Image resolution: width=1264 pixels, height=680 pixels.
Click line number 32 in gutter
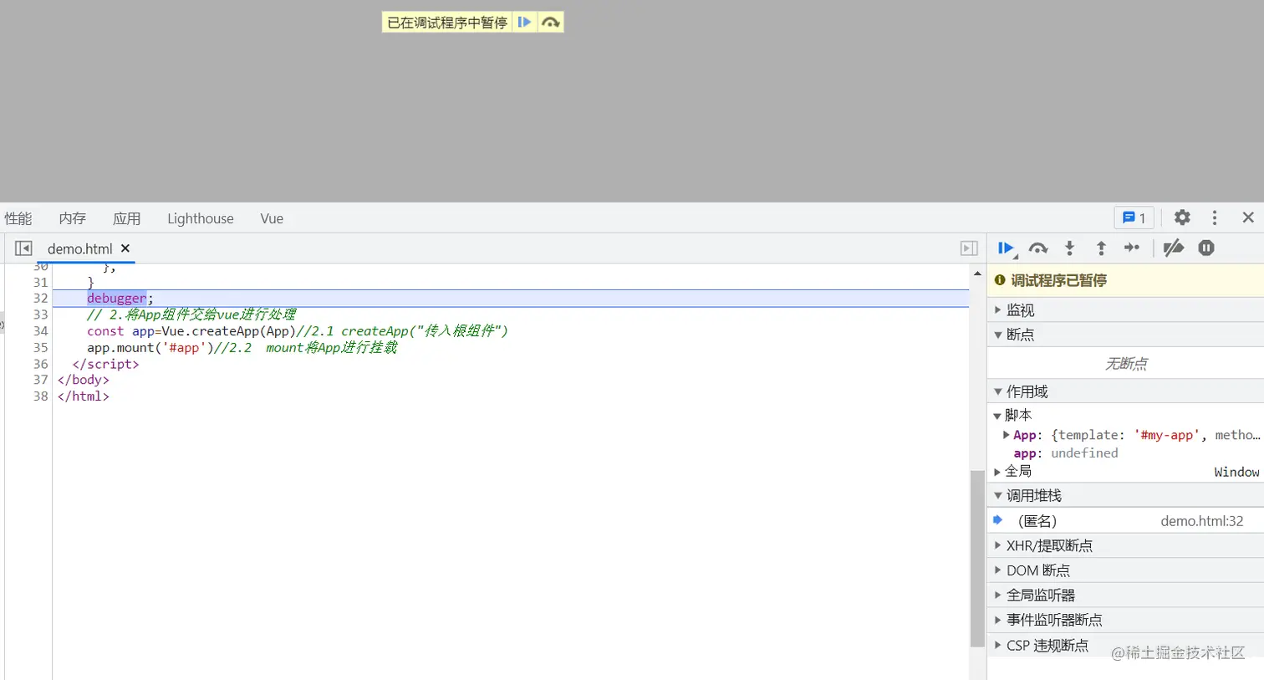coord(41,298)
